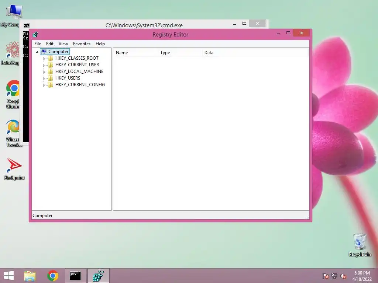Open Action Center flag tray icon

click(325, 276)
